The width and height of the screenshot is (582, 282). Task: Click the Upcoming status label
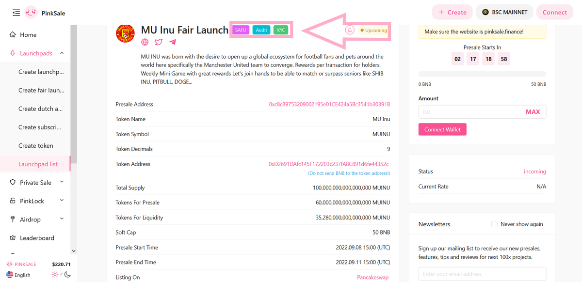pyautogui.click(x=373, y=30)
